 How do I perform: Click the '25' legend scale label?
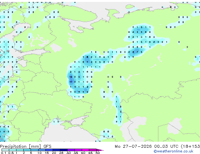(x=61, y=153)
